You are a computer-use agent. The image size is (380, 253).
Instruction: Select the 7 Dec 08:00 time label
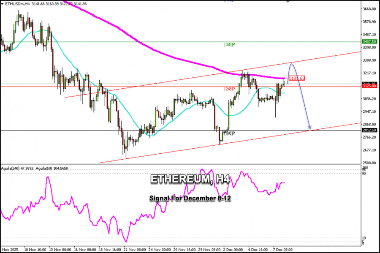(283, 250)
